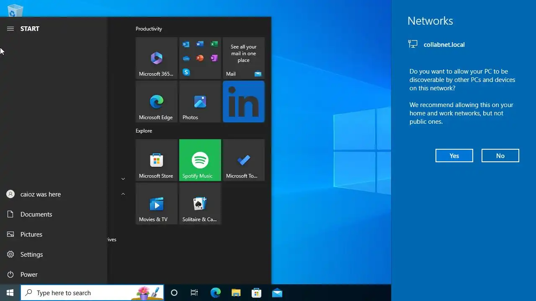Screen dimensions: 536x301
Task: Open the Microsoft To Do tile
Action: (x=244, y=160)
